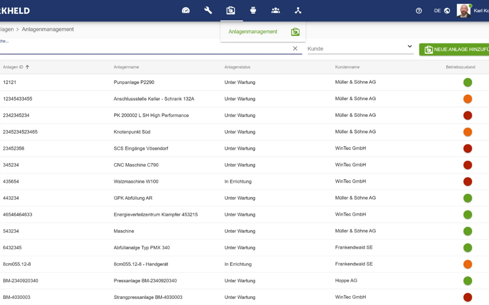Open the help question mark icon

419,11
